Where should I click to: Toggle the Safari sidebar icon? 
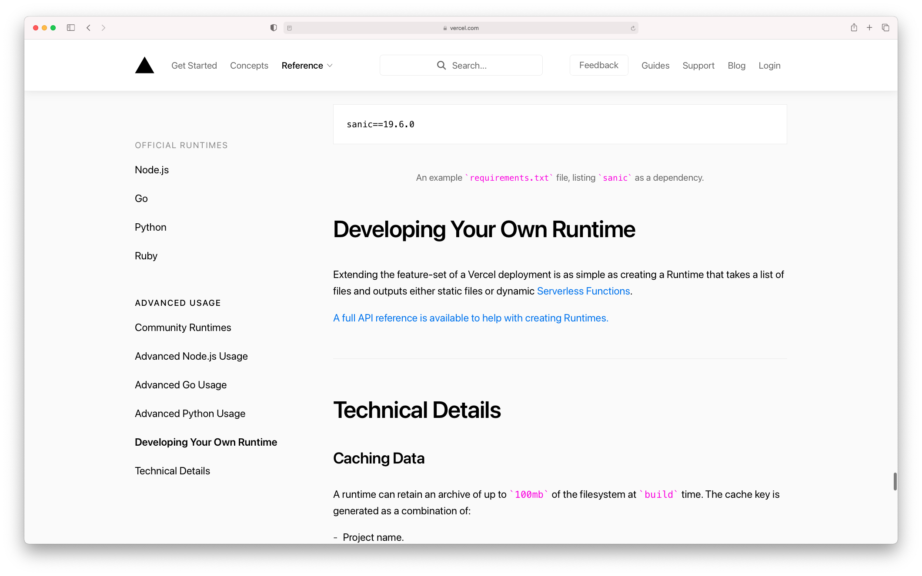click(x=71, y=28)
